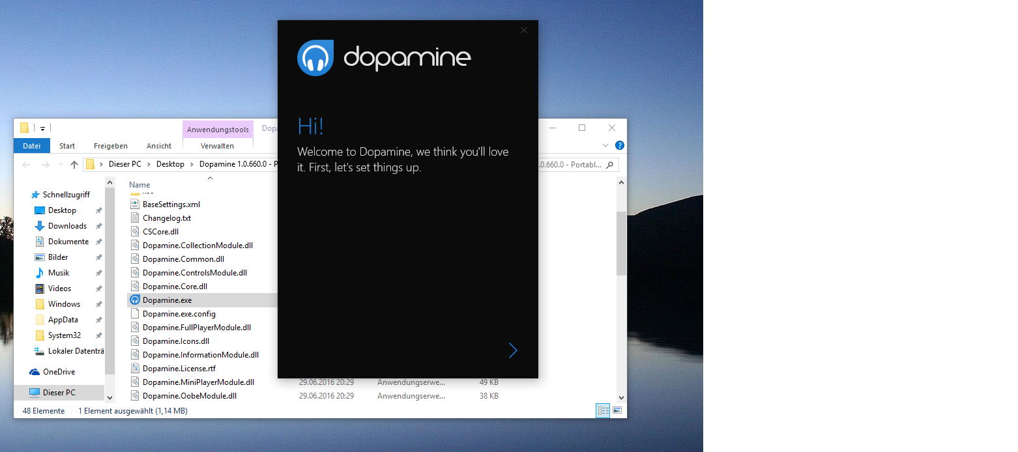Go forward in Explorer navigation
Viewport: 1018px width, 452px height.
pyautogui.click(x=45, y=165)
